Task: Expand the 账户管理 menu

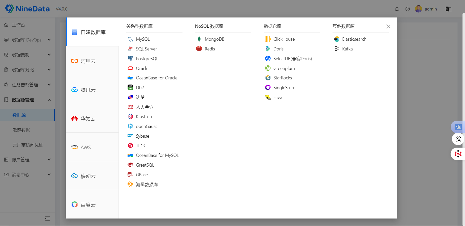Action: 27,160
